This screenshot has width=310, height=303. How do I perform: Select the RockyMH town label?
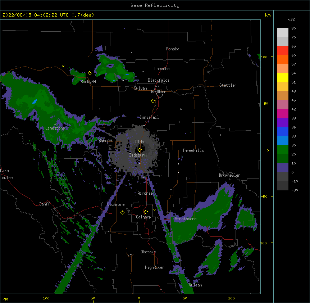point(88,82)
